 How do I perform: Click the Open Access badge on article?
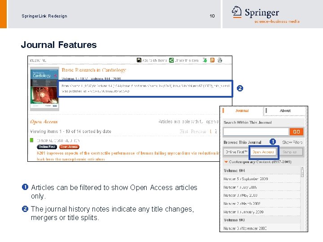click(x=69, y=147)
